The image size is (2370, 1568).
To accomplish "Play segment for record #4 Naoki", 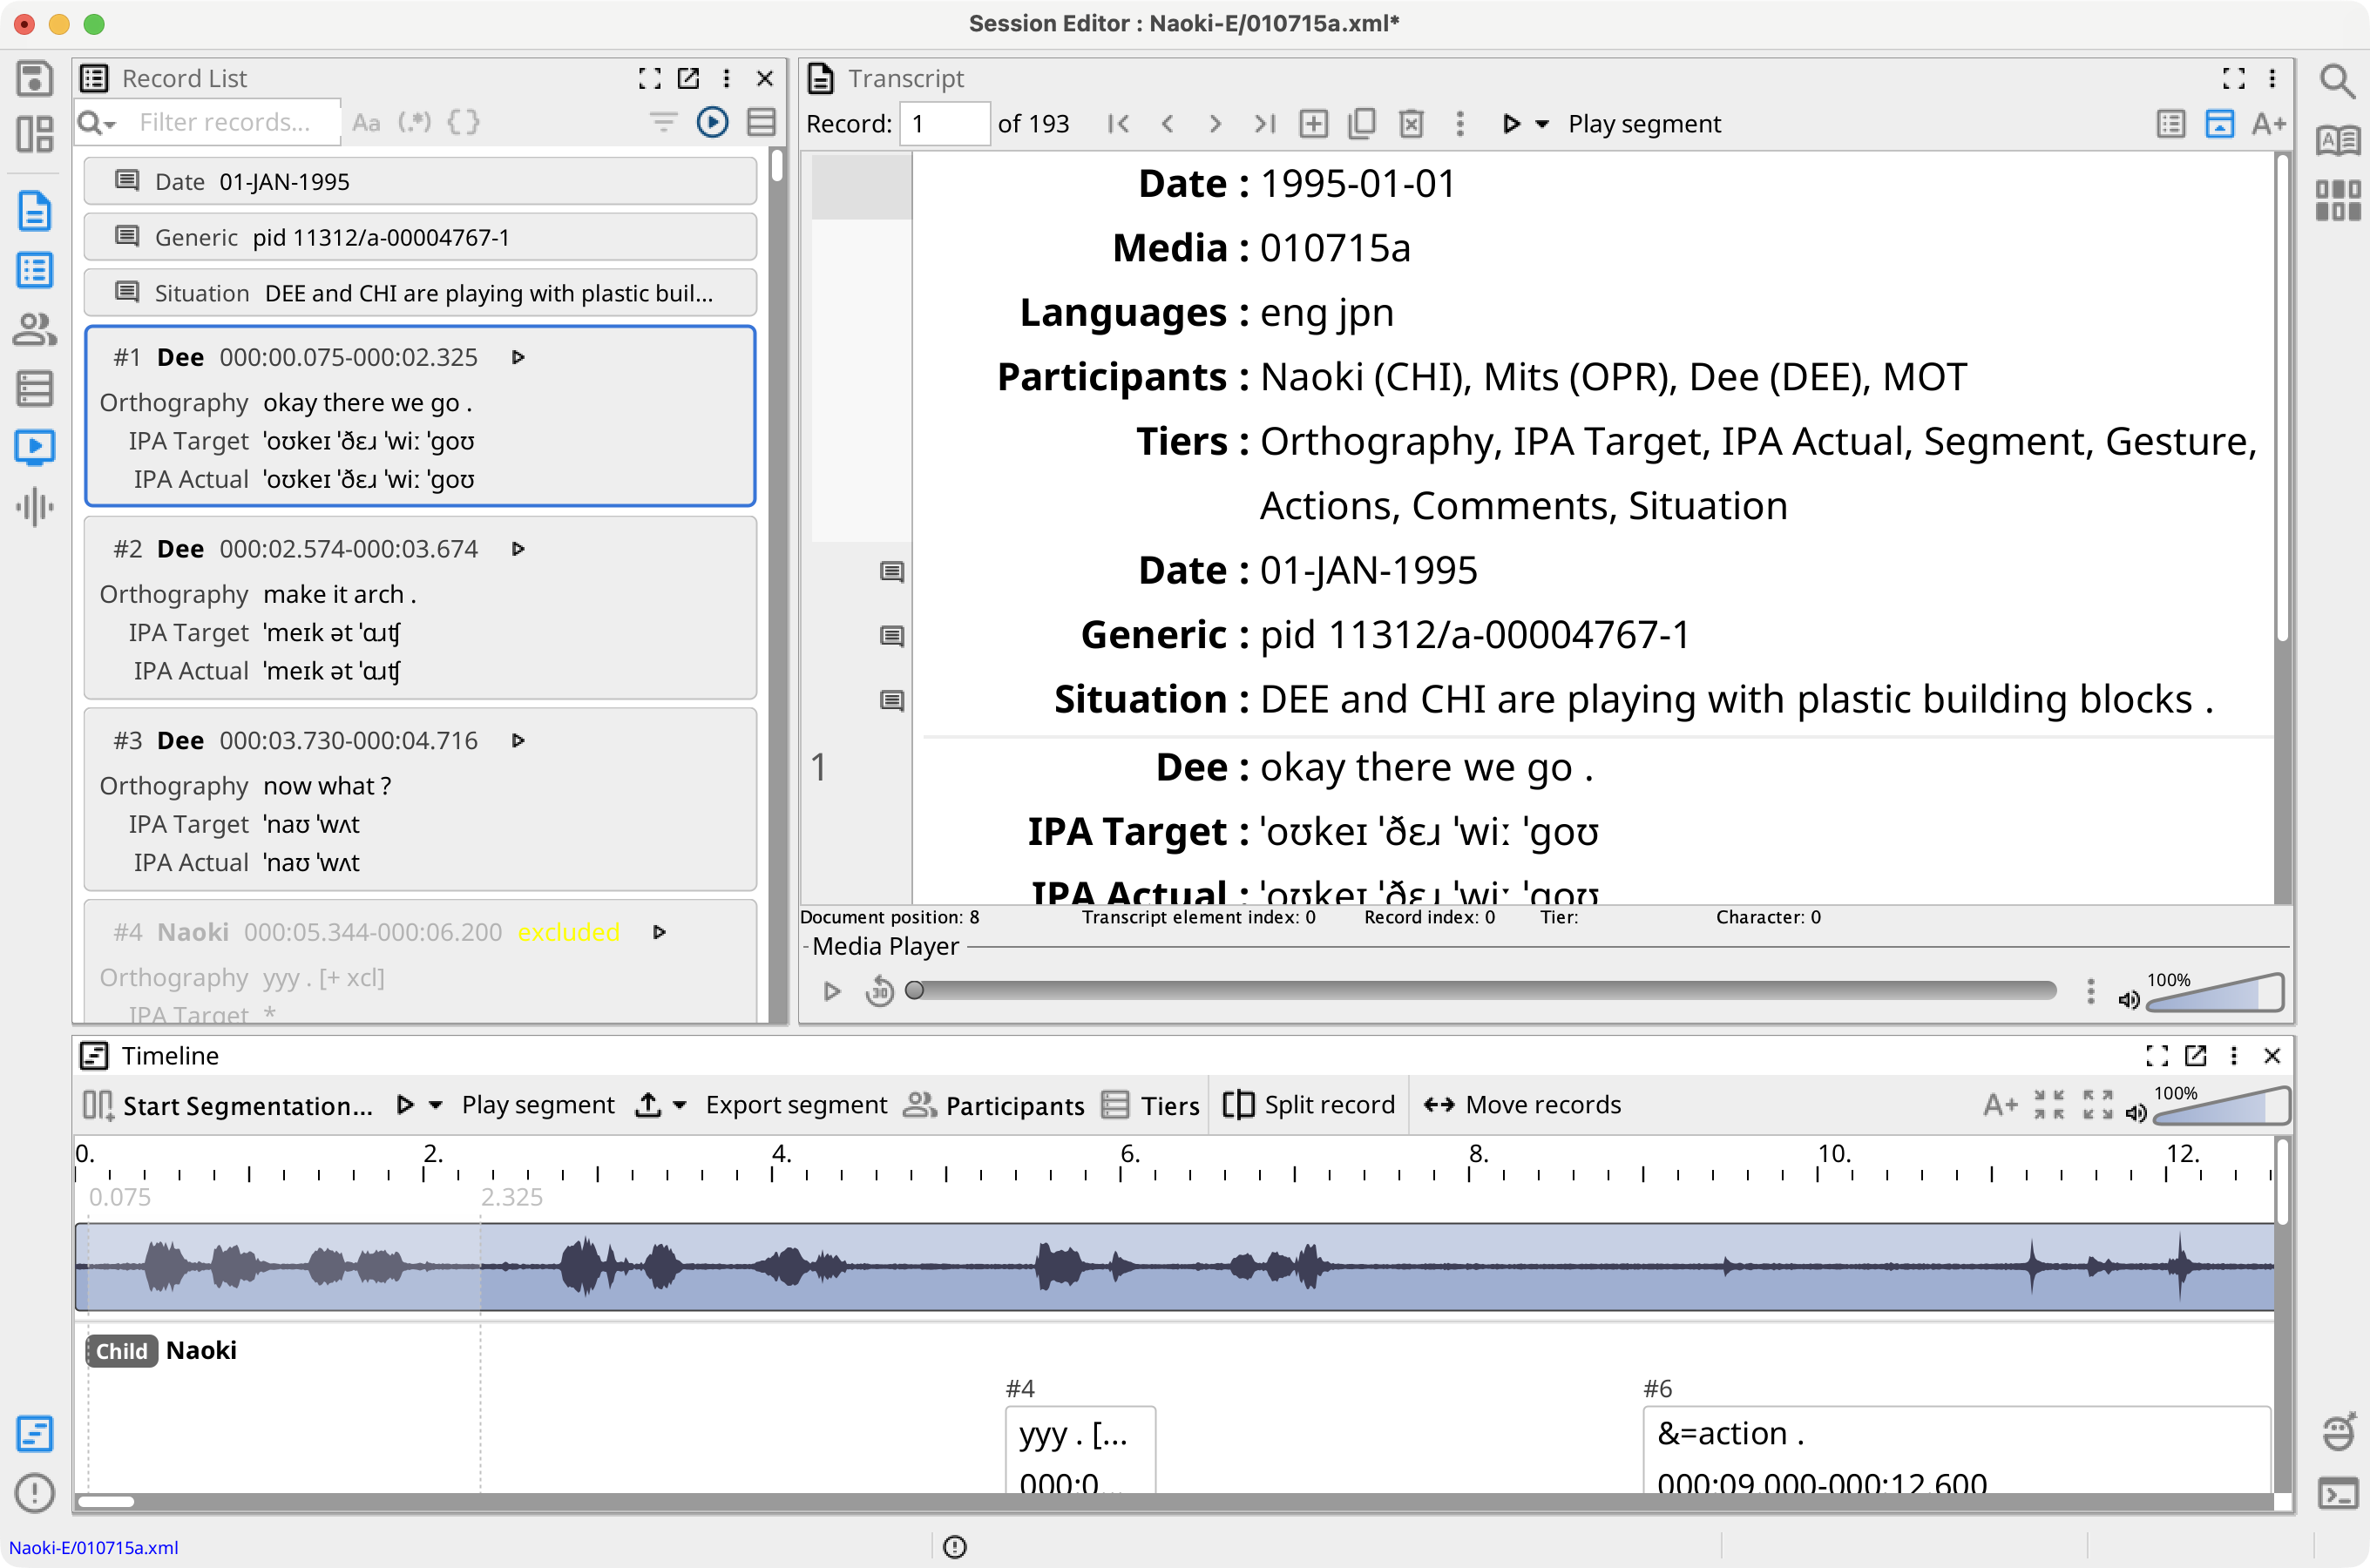I will click(659, 932).
